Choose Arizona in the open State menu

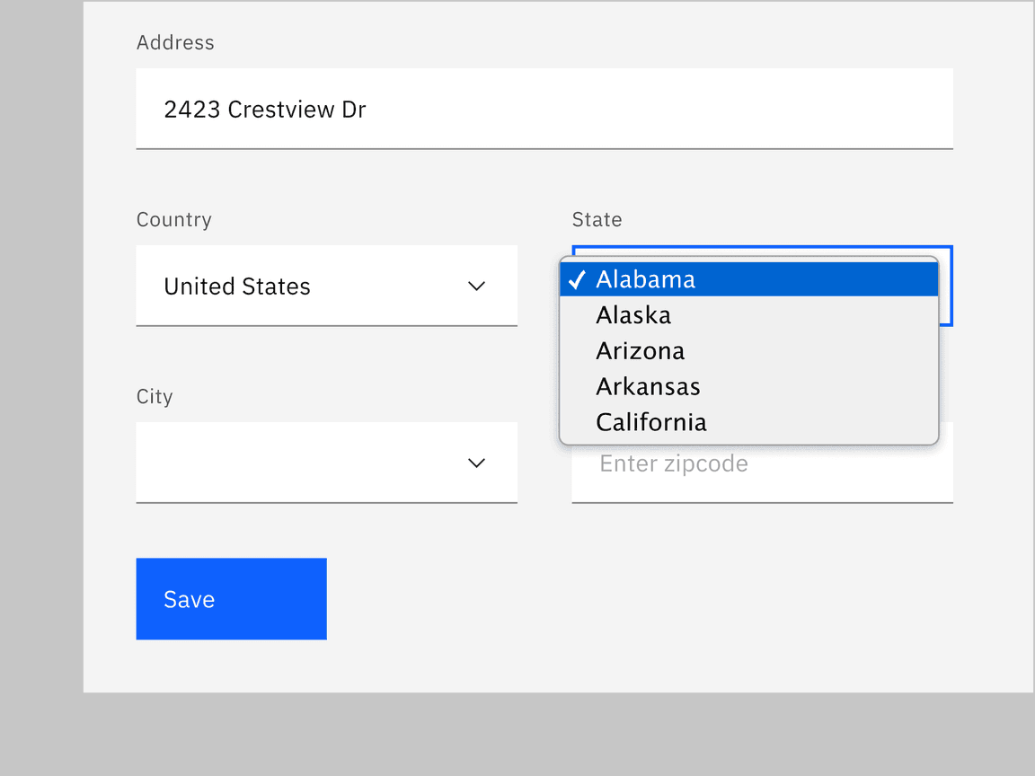click(640, 350)
